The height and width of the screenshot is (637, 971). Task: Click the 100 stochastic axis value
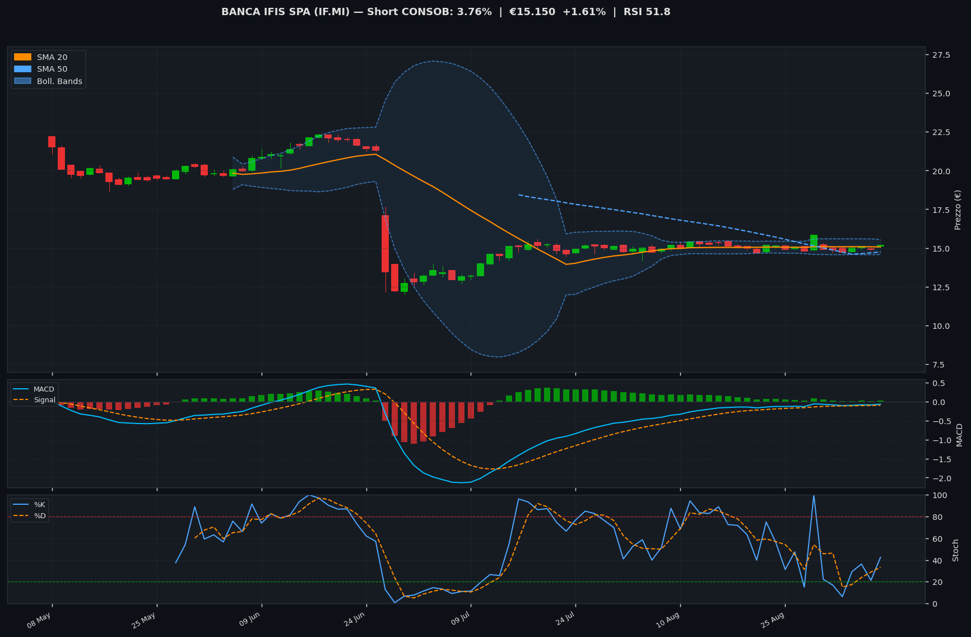click(939, 495)
